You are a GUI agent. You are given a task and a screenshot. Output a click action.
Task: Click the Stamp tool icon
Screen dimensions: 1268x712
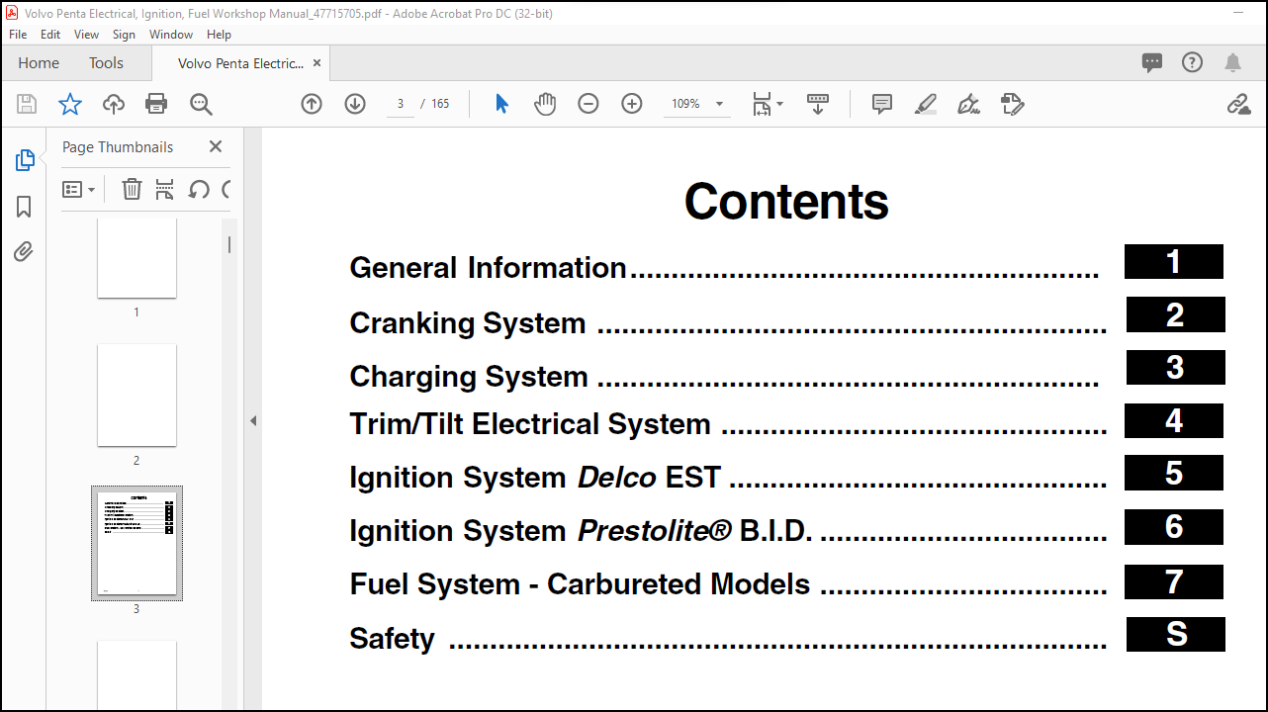coord(1012,104)
